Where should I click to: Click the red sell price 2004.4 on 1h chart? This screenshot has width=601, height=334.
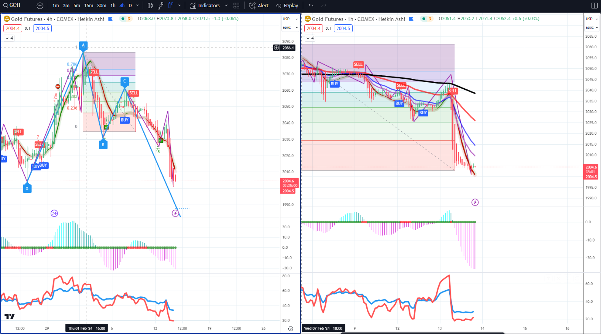(x=313, y=29)
